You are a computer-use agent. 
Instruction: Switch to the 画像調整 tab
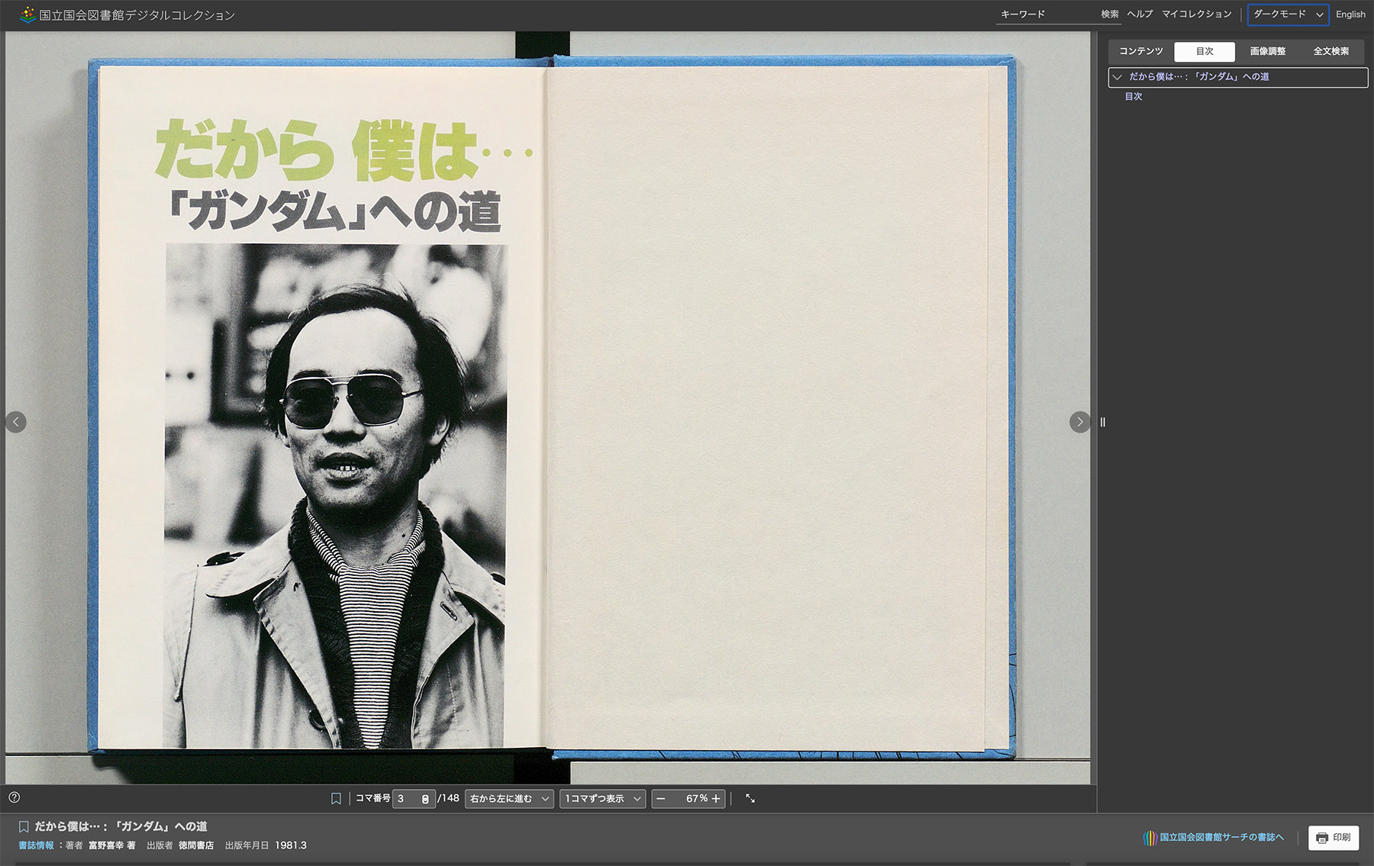(1267, 51)
